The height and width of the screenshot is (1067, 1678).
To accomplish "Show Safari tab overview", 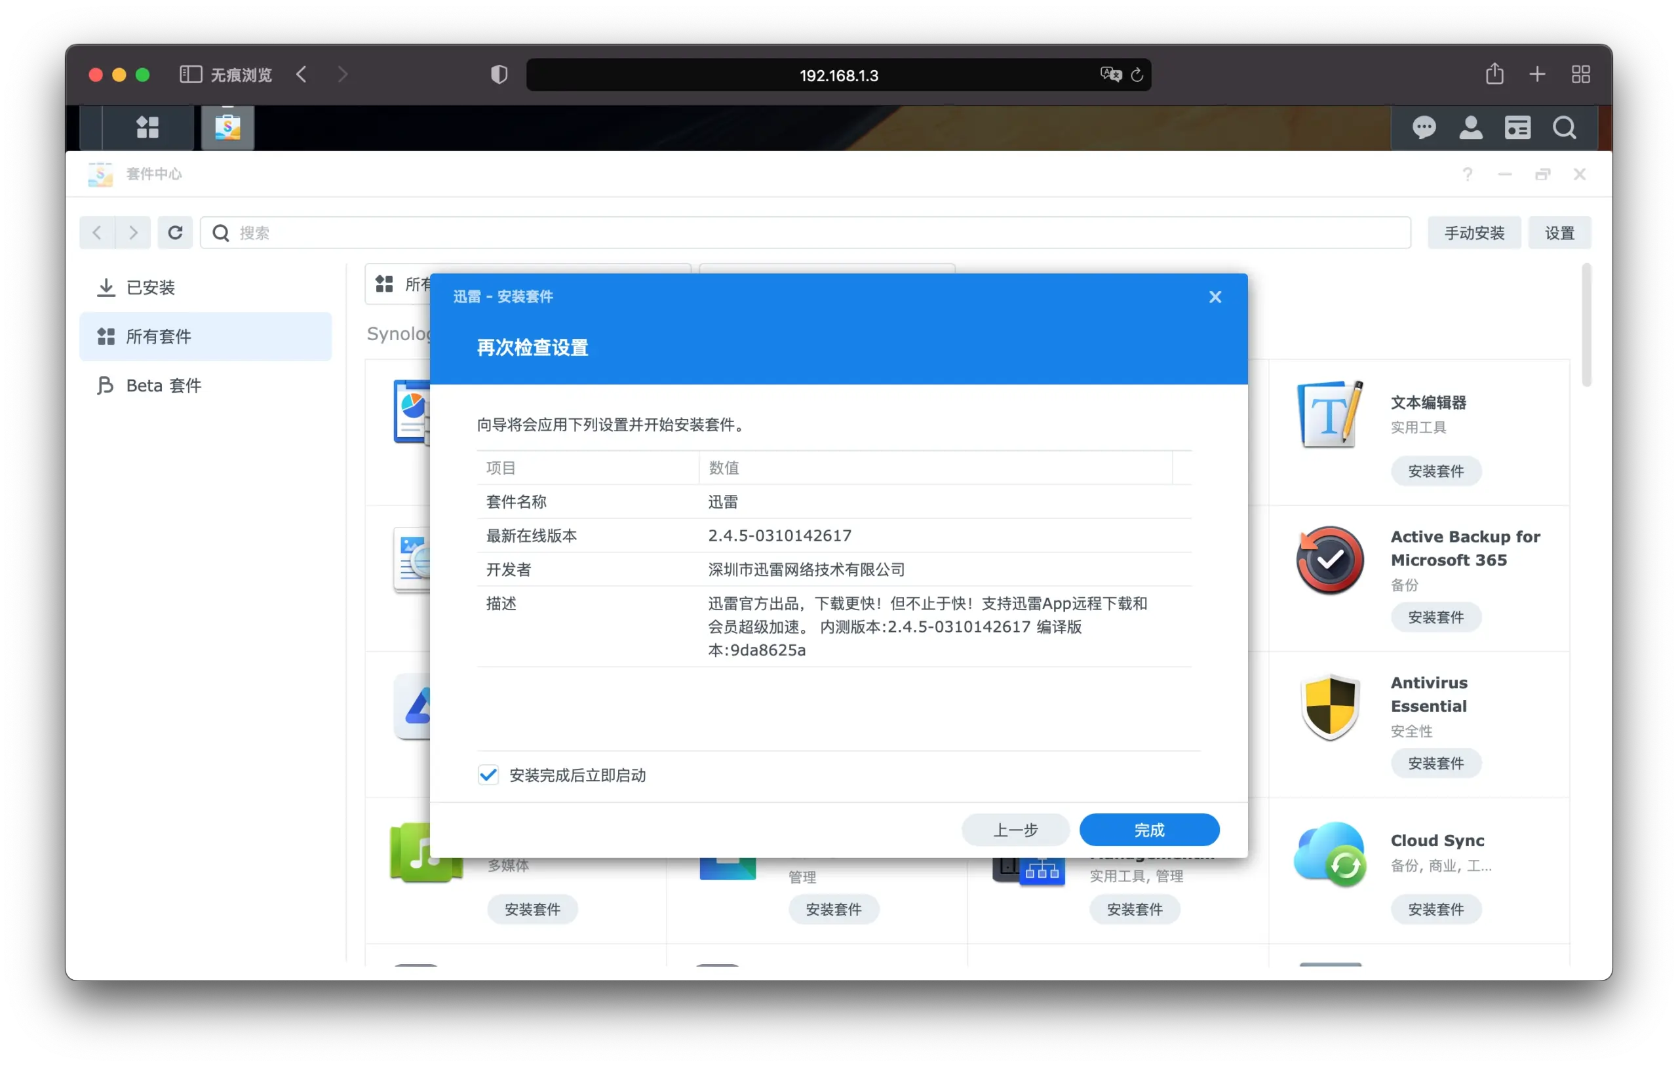I will (1580, 74).
